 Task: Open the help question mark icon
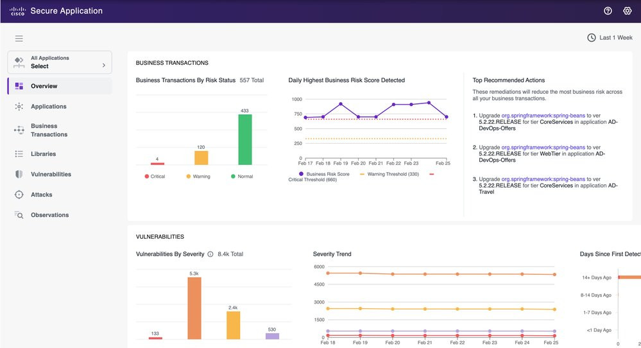pyautogui.click(x=608, y=11)
